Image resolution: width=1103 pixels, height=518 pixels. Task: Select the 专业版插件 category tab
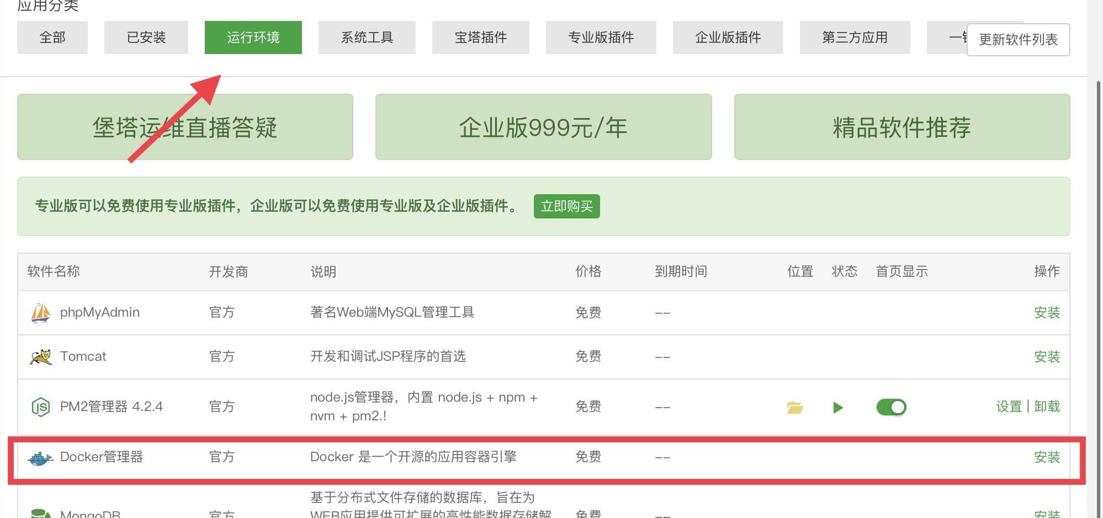click(601, 38)
